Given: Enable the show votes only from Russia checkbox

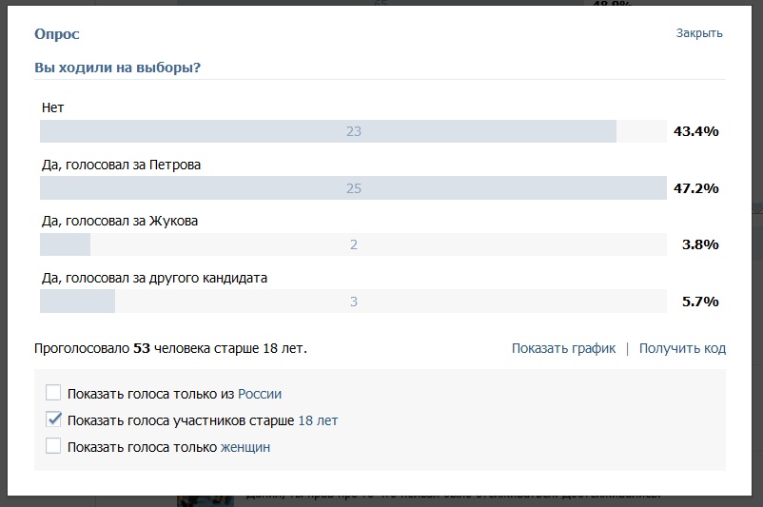Looking at the screenshot, I should pyautogui.click(x=53, y=393).
